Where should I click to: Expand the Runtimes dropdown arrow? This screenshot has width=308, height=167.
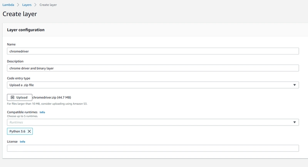tap(295, 122)
